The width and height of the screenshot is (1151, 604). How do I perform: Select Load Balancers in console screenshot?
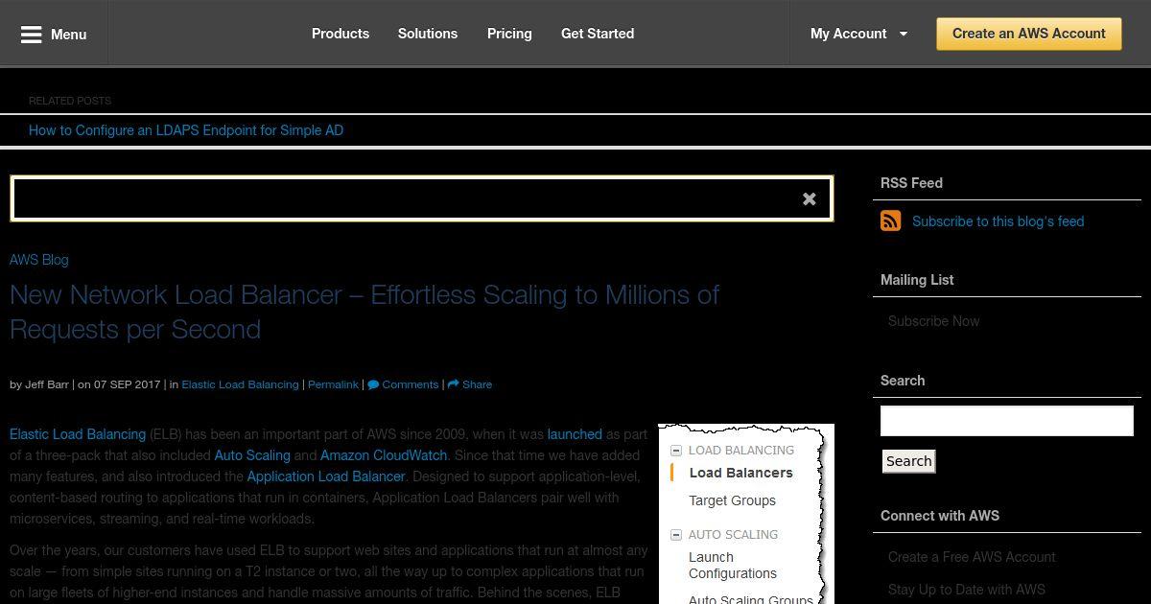[741, 473]
